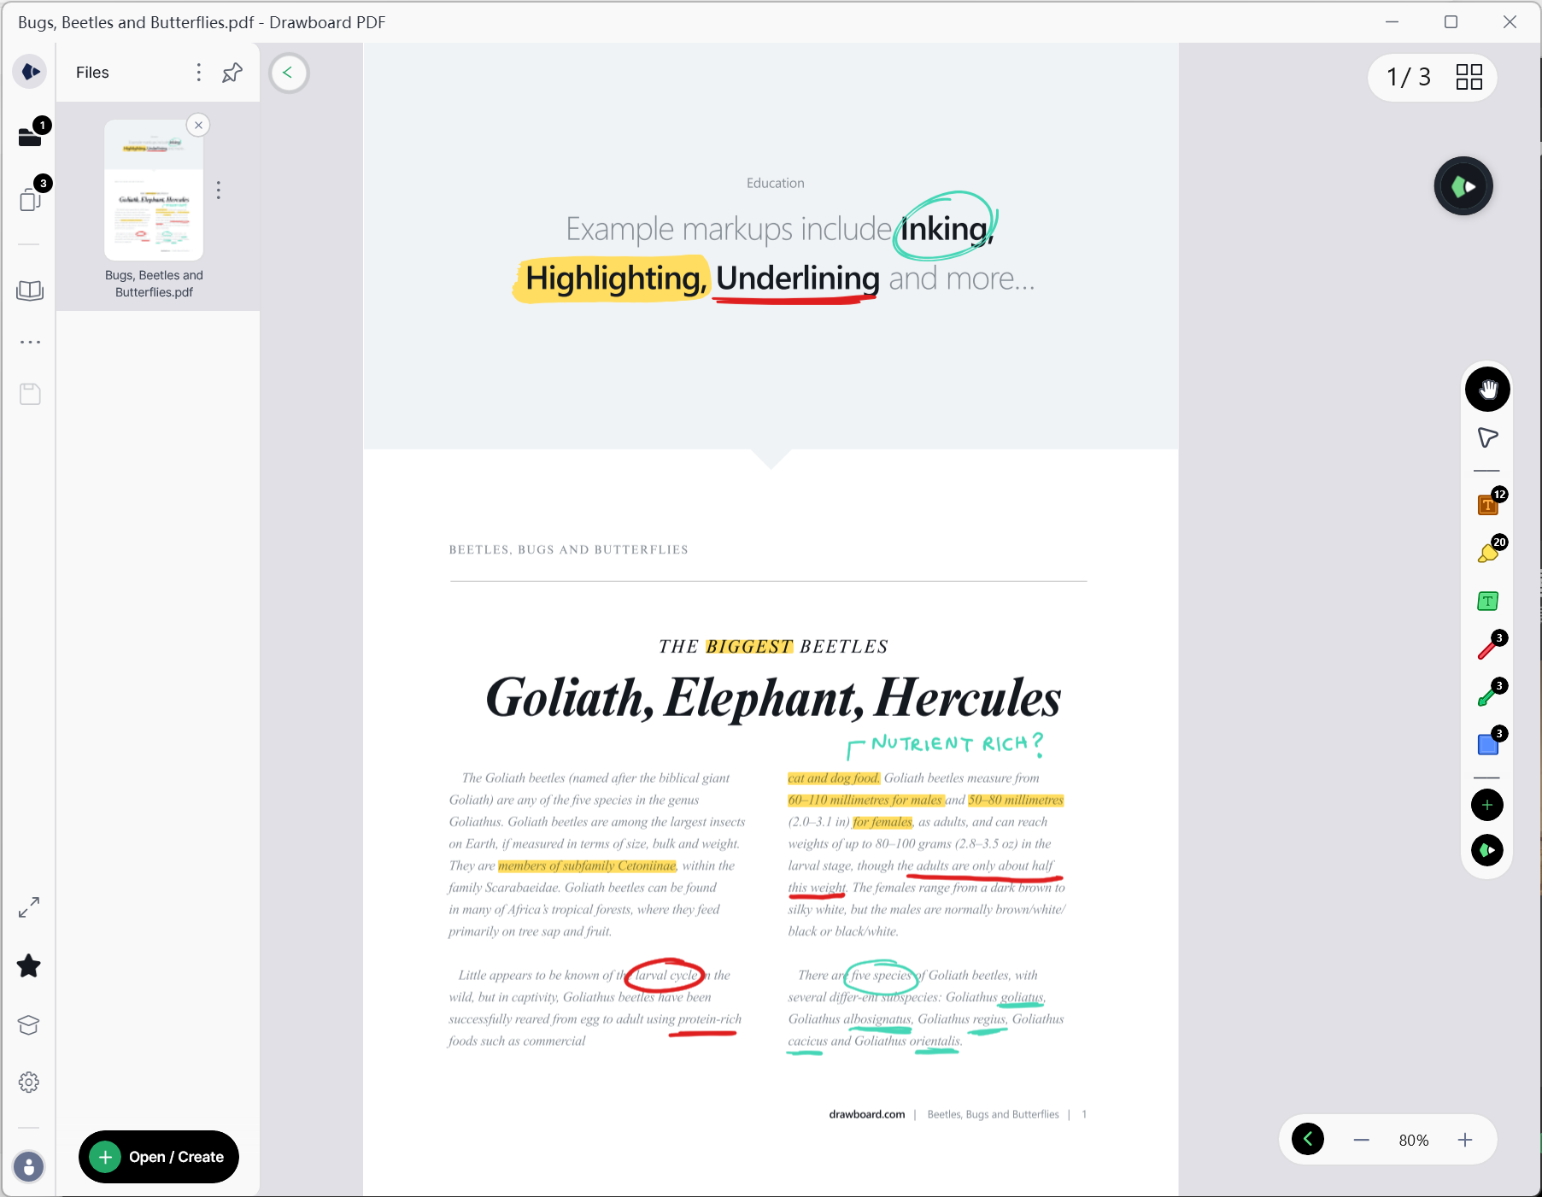The image size is (1542, 1197).
Task: Toggle fullscreen with expand arrows
Action: pos(28,907)
